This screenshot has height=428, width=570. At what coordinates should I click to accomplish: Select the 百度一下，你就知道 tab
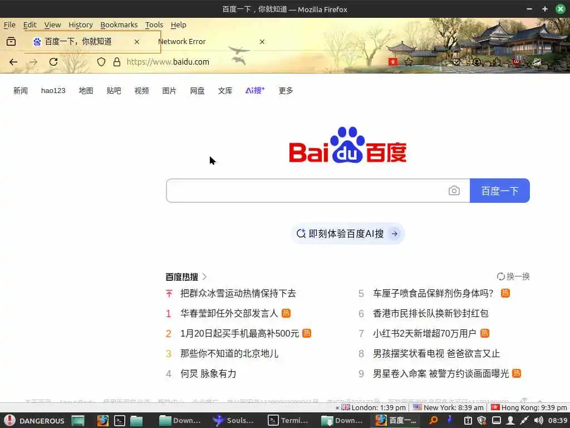[x=92, y=42]
